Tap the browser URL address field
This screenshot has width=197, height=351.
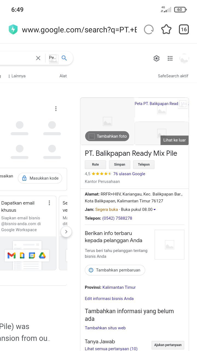[x=79, y=30]
